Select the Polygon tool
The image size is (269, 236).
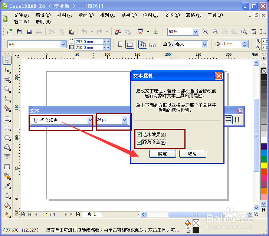point(7,138)
